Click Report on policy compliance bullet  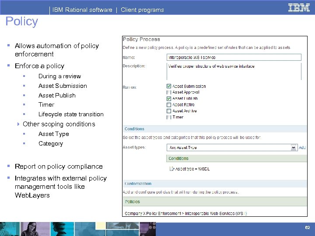click(59, 167)
